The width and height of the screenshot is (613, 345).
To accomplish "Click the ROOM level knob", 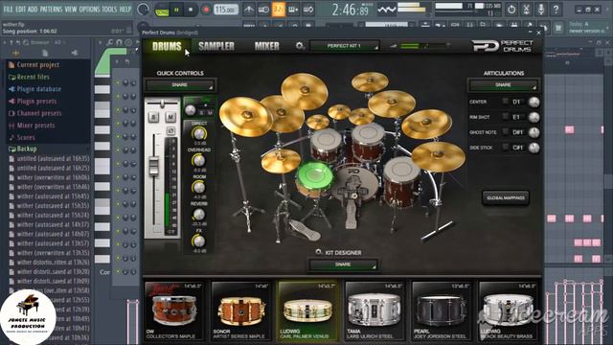I will click(x=199, y=188).
